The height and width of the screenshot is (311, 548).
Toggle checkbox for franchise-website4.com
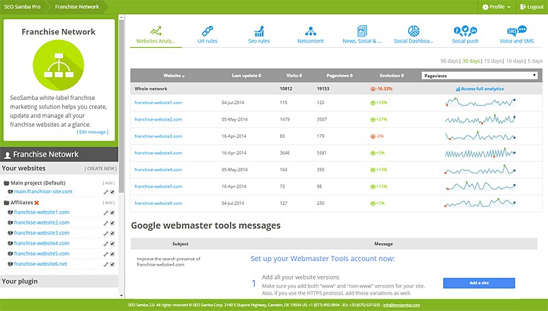click(112, 244)
